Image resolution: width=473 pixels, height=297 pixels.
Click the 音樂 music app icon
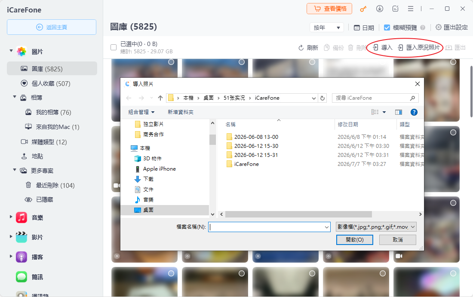(21, 217)
